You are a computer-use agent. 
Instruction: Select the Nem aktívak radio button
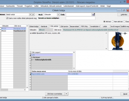click(113, 22)
